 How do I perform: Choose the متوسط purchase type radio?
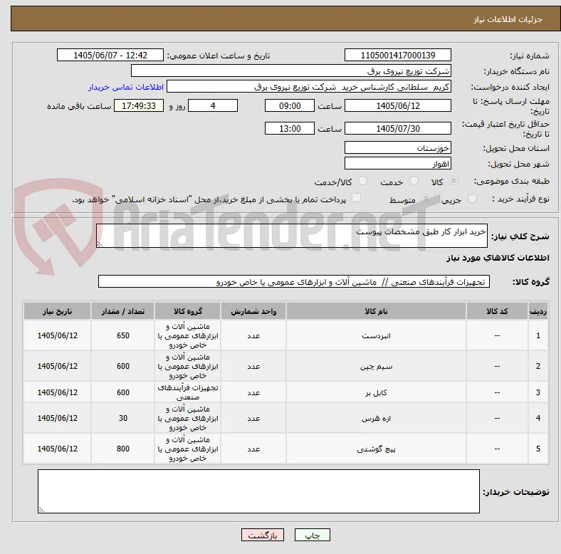426,199
